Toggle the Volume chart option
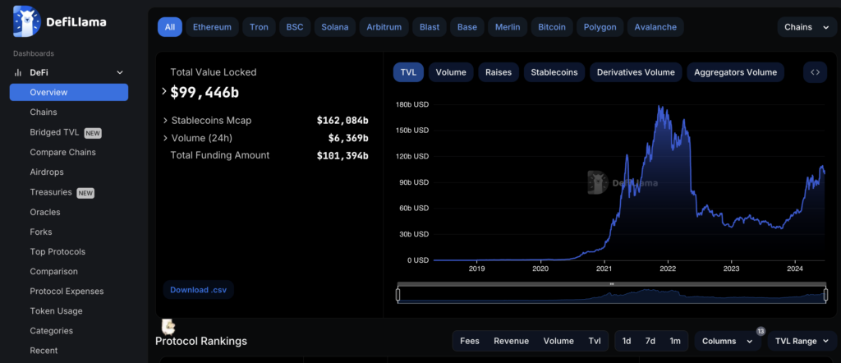 tap(451, 72)
